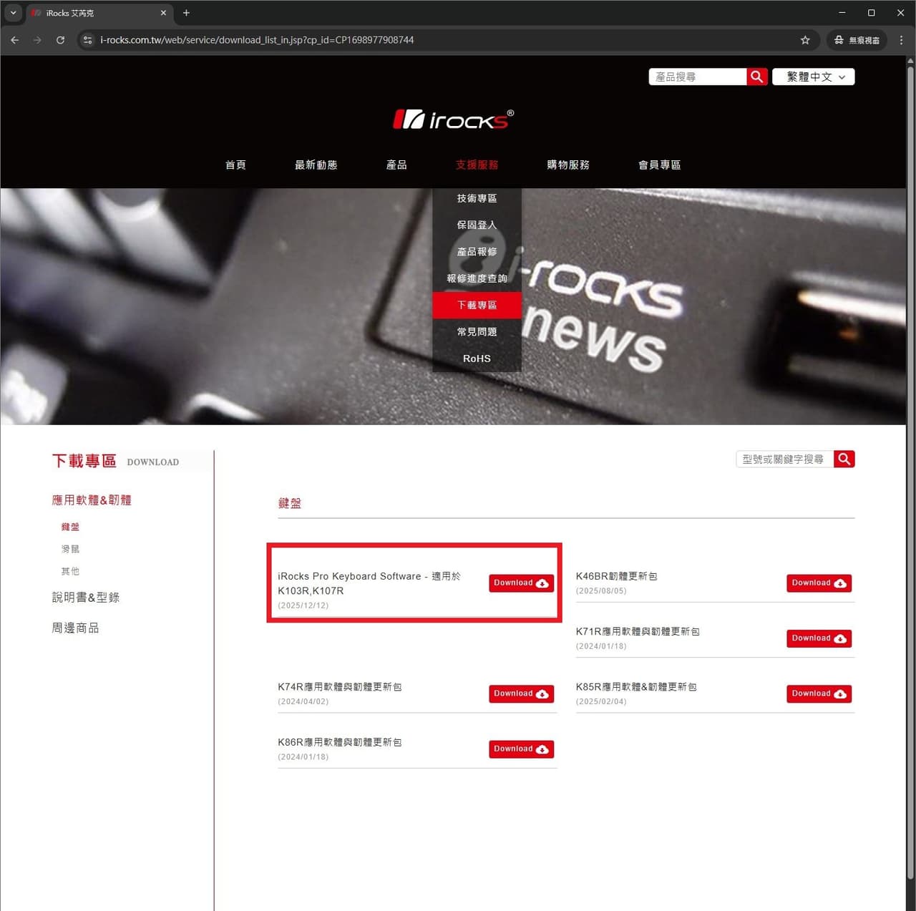916x911 pixels.
Task: Open the 購物服務 navigation item
Action: pos(568,165)
